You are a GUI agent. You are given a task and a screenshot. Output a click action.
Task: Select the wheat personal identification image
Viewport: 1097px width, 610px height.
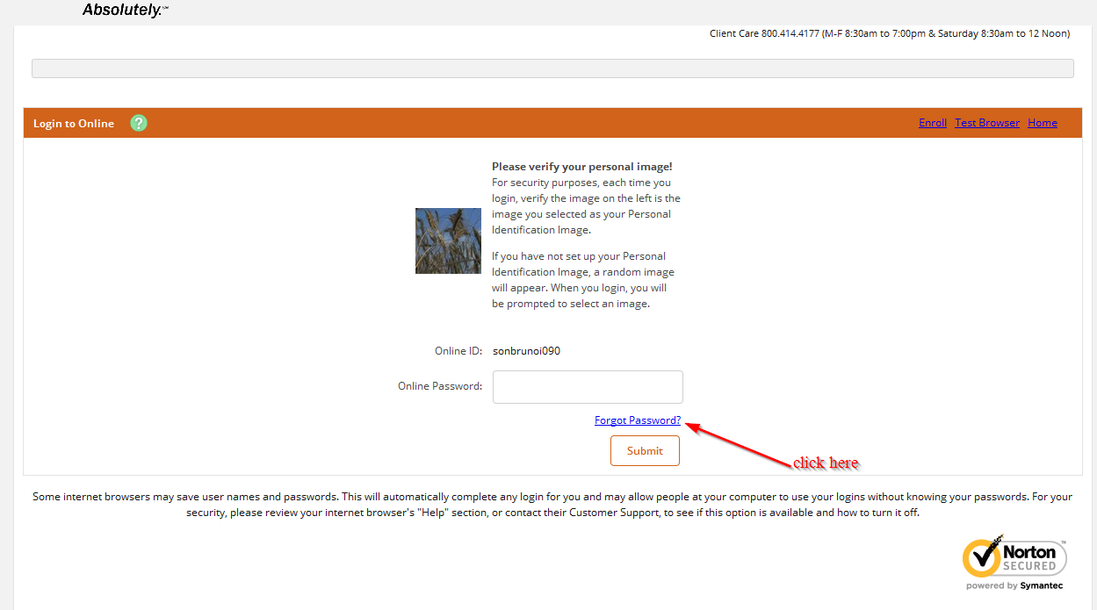click(448, 240)
